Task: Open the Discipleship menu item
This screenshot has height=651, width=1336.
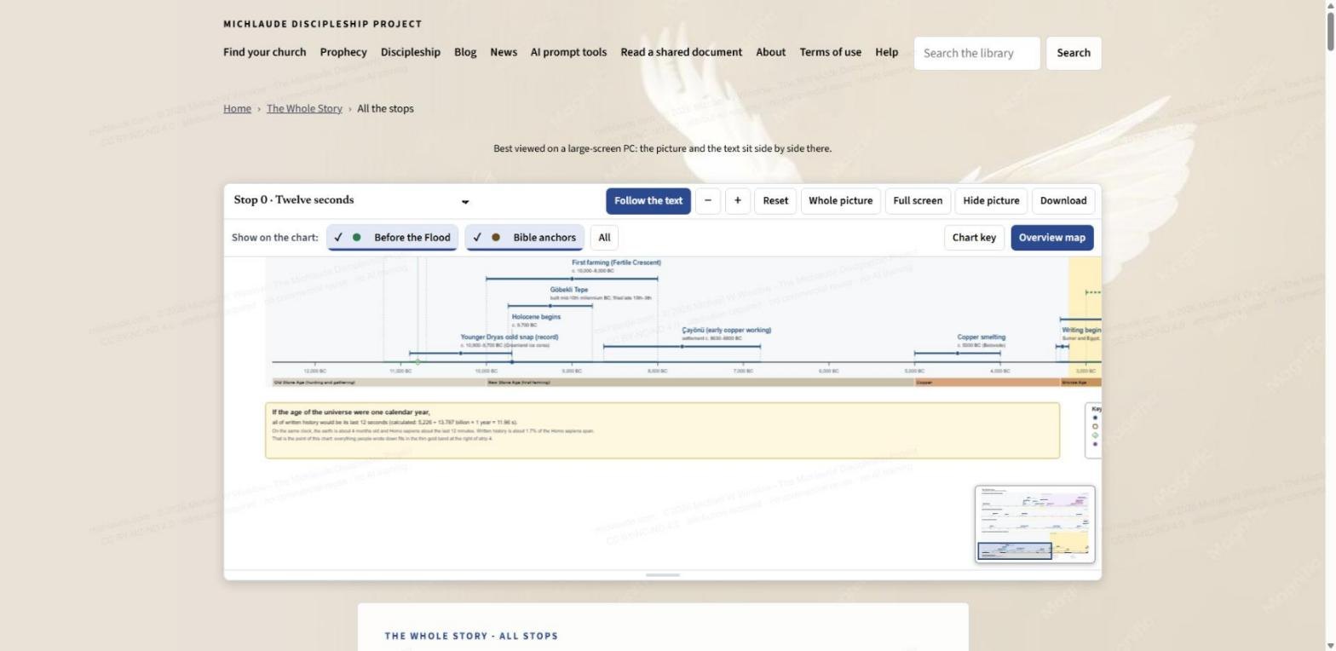Action: [411, 52]
